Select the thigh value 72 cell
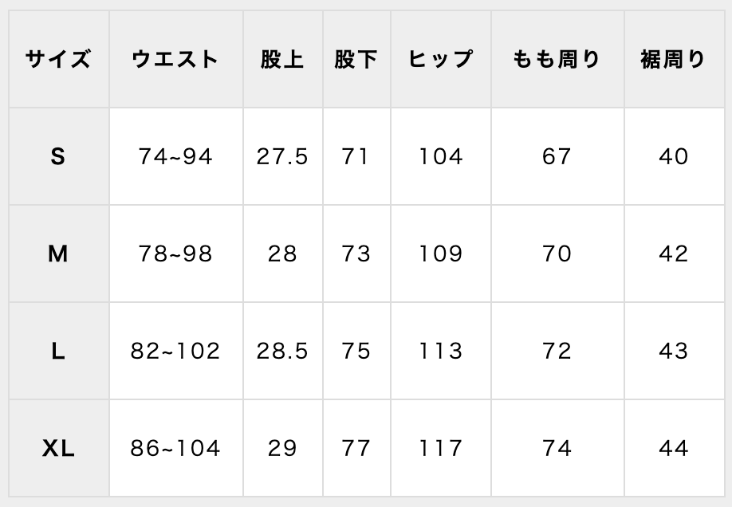Screen dimensions: 732x507 point(557,351)
